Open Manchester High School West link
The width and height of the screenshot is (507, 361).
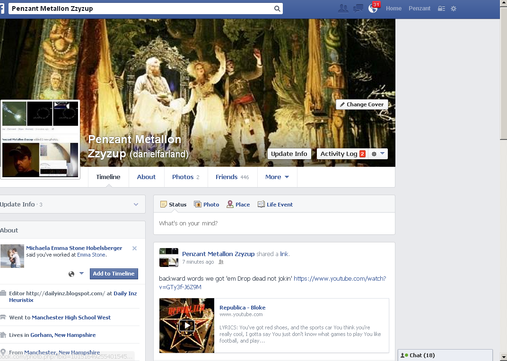(71, 318)
